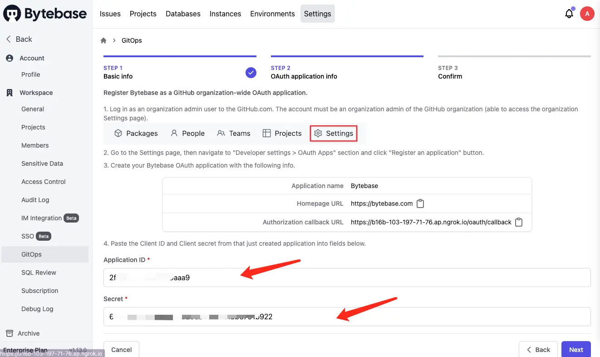Viewport: 600px width, 357px height.
Task: Click the home icon in the breadcrumb
Action: [x=103, y=40]
